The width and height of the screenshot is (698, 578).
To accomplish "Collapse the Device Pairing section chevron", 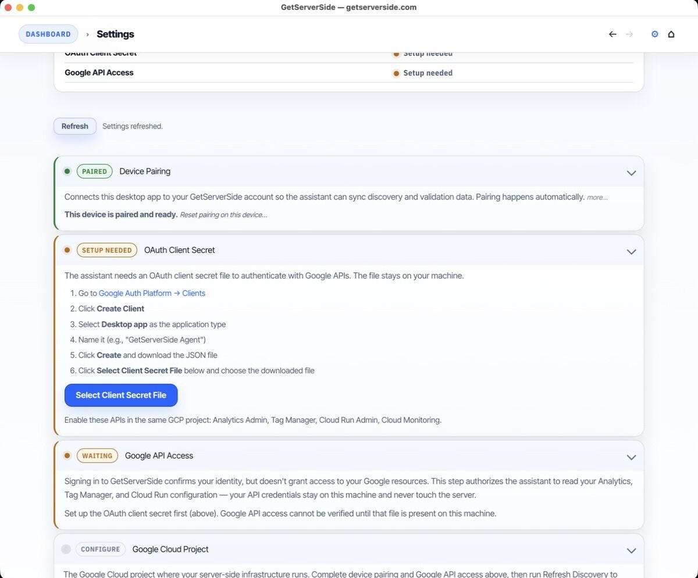I will click(631, 173).
